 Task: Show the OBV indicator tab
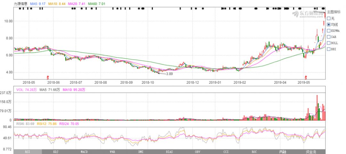point(197,152)
